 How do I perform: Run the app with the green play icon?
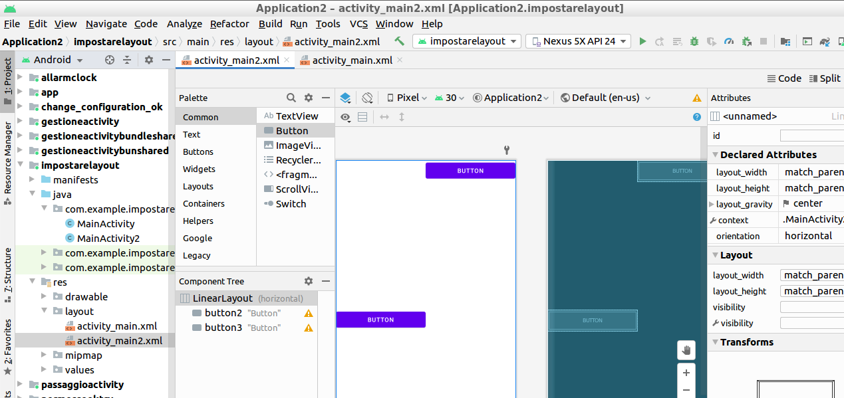coord(642,41)
